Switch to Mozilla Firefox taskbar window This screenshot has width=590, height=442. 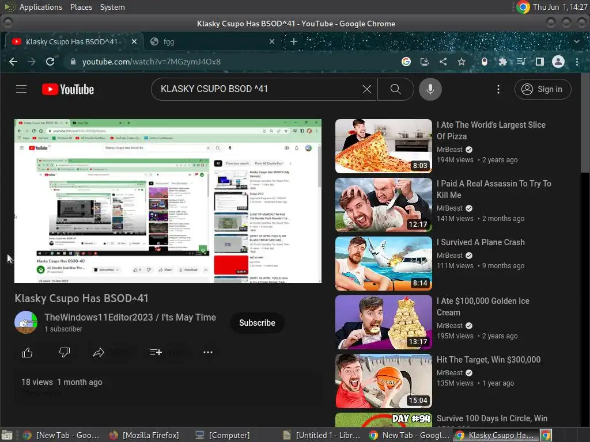tap(145, 435)
